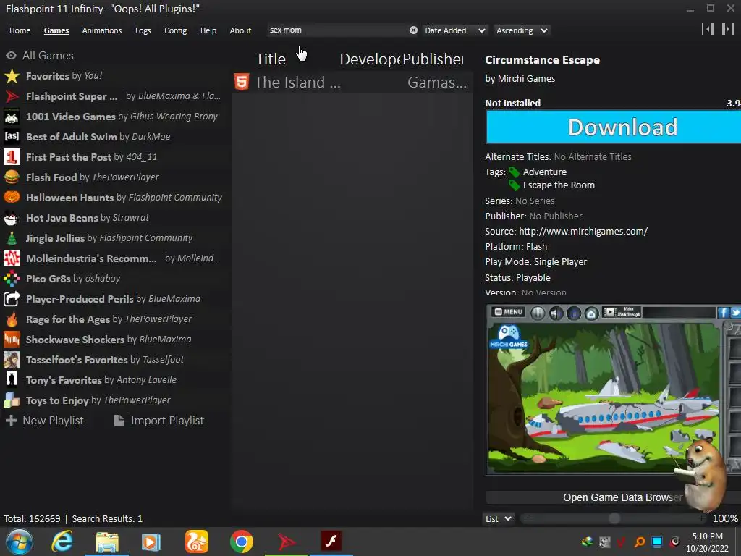Click the Molleindustria's Recommendations playlist icon
This screenshot has height=556, width=741.
click(12, 258)
